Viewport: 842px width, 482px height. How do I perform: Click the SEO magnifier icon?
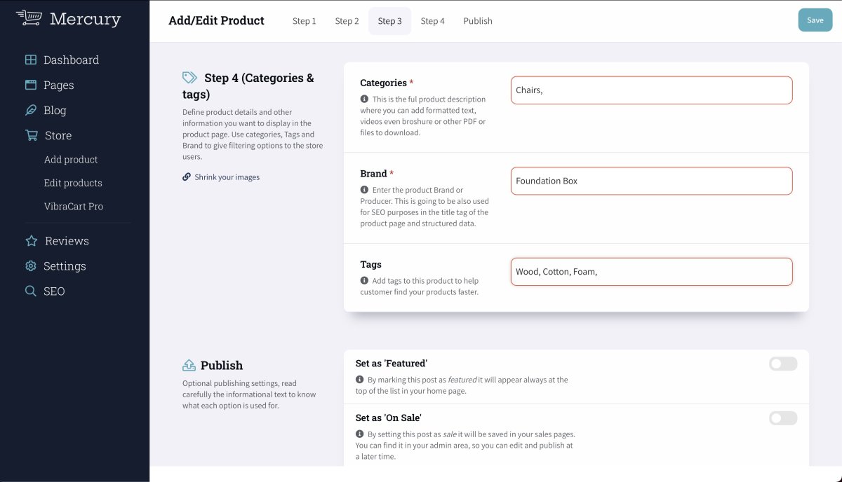click(31, 291)
